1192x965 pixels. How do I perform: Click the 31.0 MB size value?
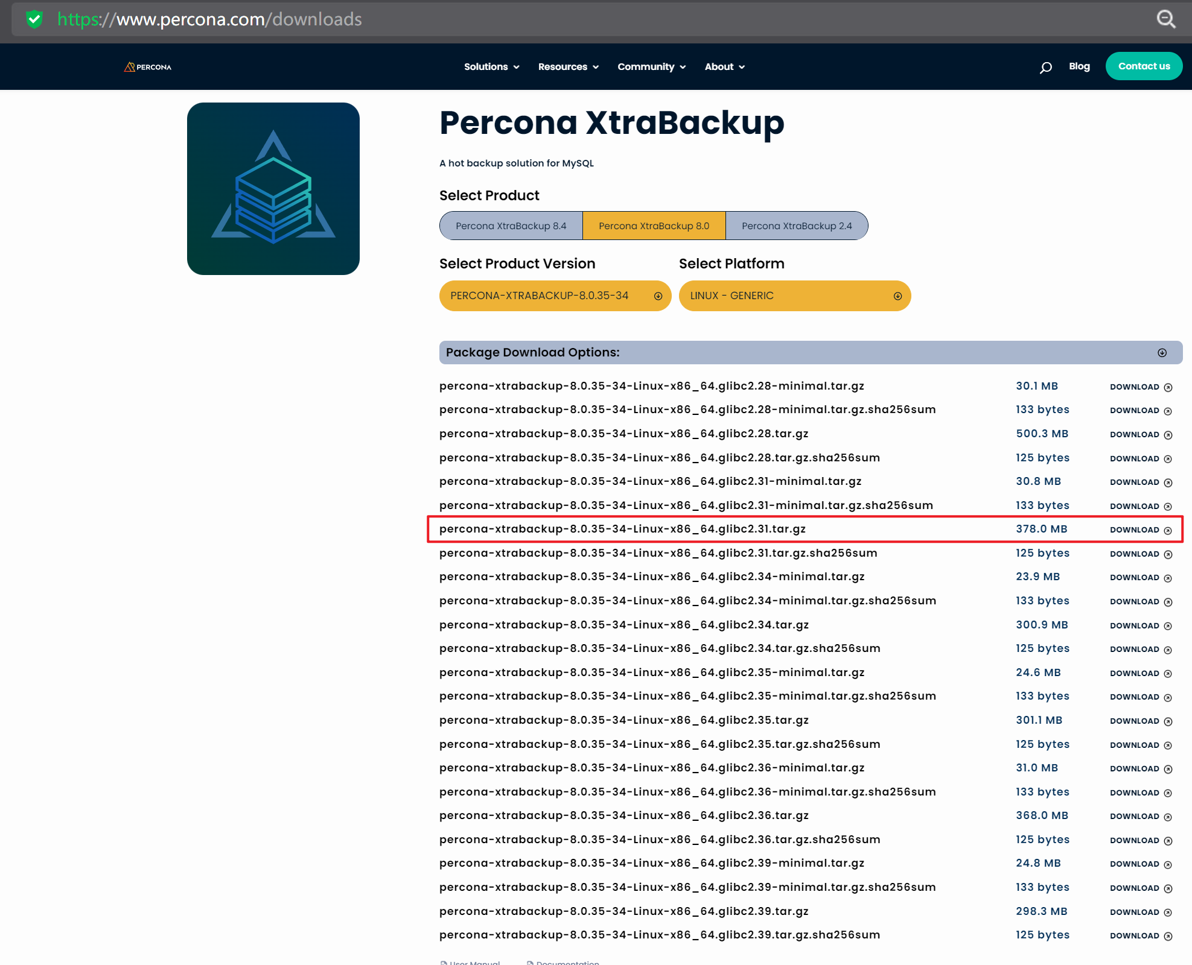[x=1037, y=768]
